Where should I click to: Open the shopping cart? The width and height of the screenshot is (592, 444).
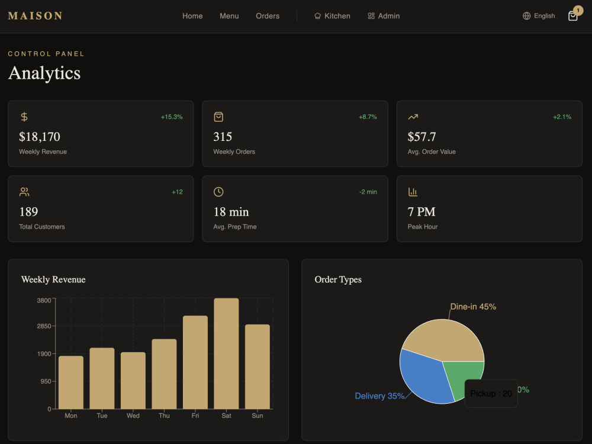(572, 16)
